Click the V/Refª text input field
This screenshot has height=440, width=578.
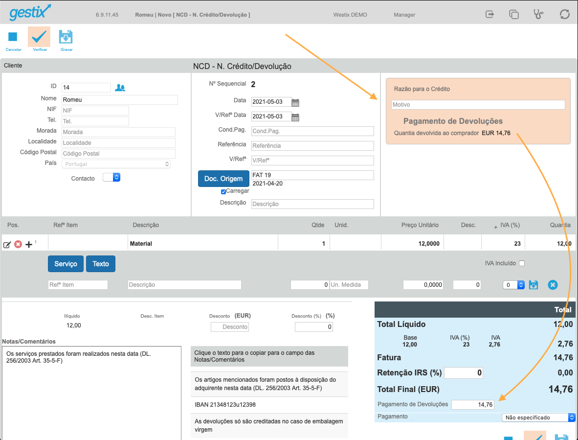point(312,161)
